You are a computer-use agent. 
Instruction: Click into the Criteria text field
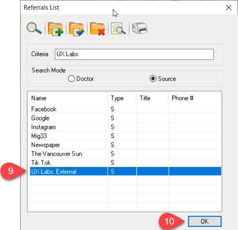pyautogui.click(x=134, y=54)
